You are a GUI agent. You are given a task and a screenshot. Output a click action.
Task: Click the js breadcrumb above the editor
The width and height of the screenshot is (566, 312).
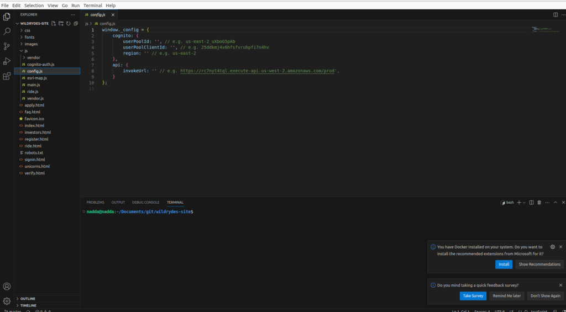click(x=87, y=23)
